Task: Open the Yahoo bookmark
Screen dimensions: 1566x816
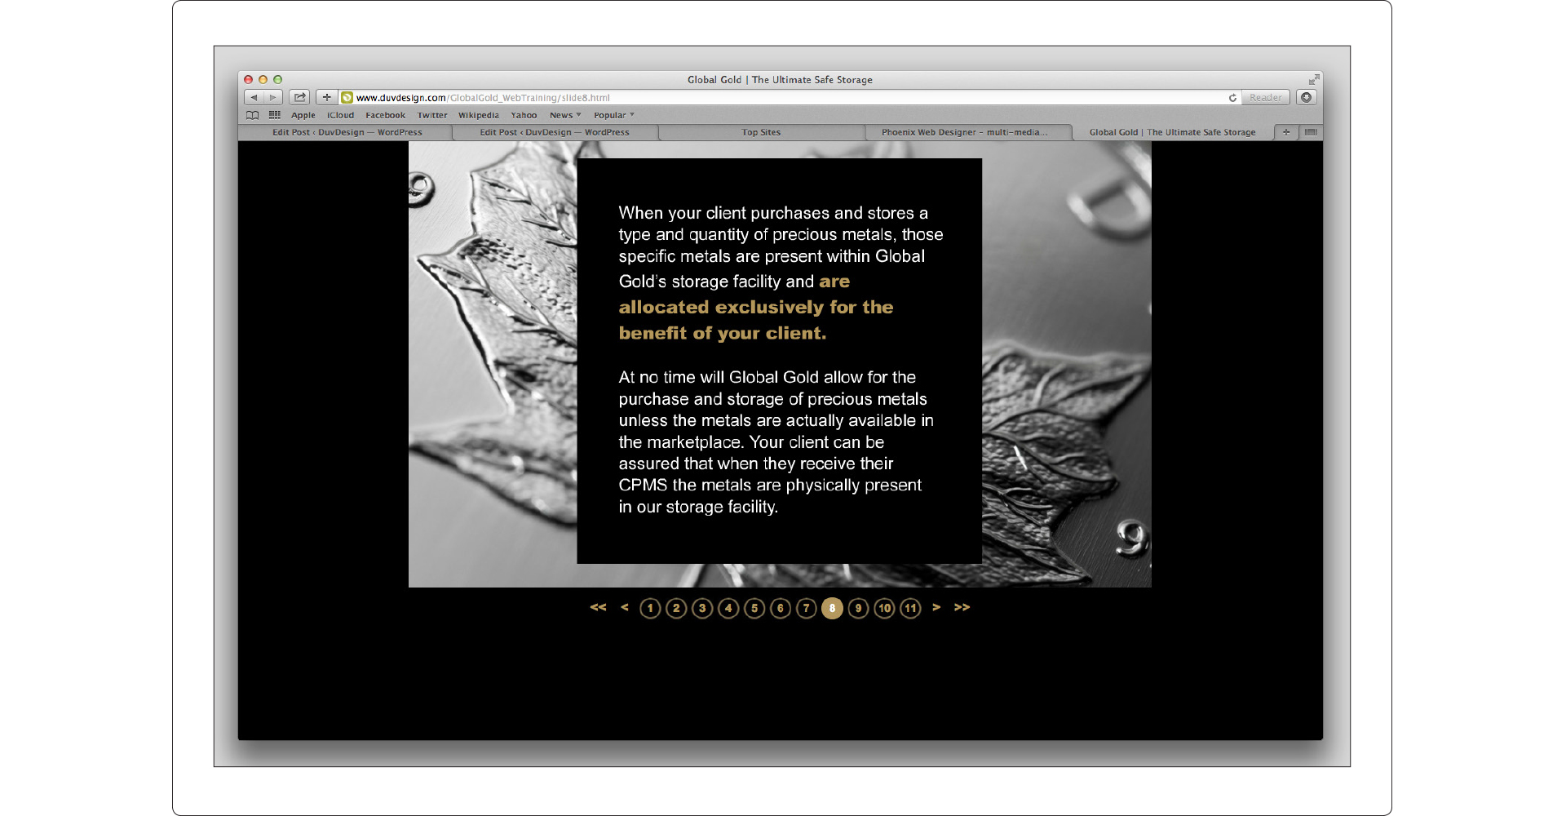Action: click(x=524, y=115)
